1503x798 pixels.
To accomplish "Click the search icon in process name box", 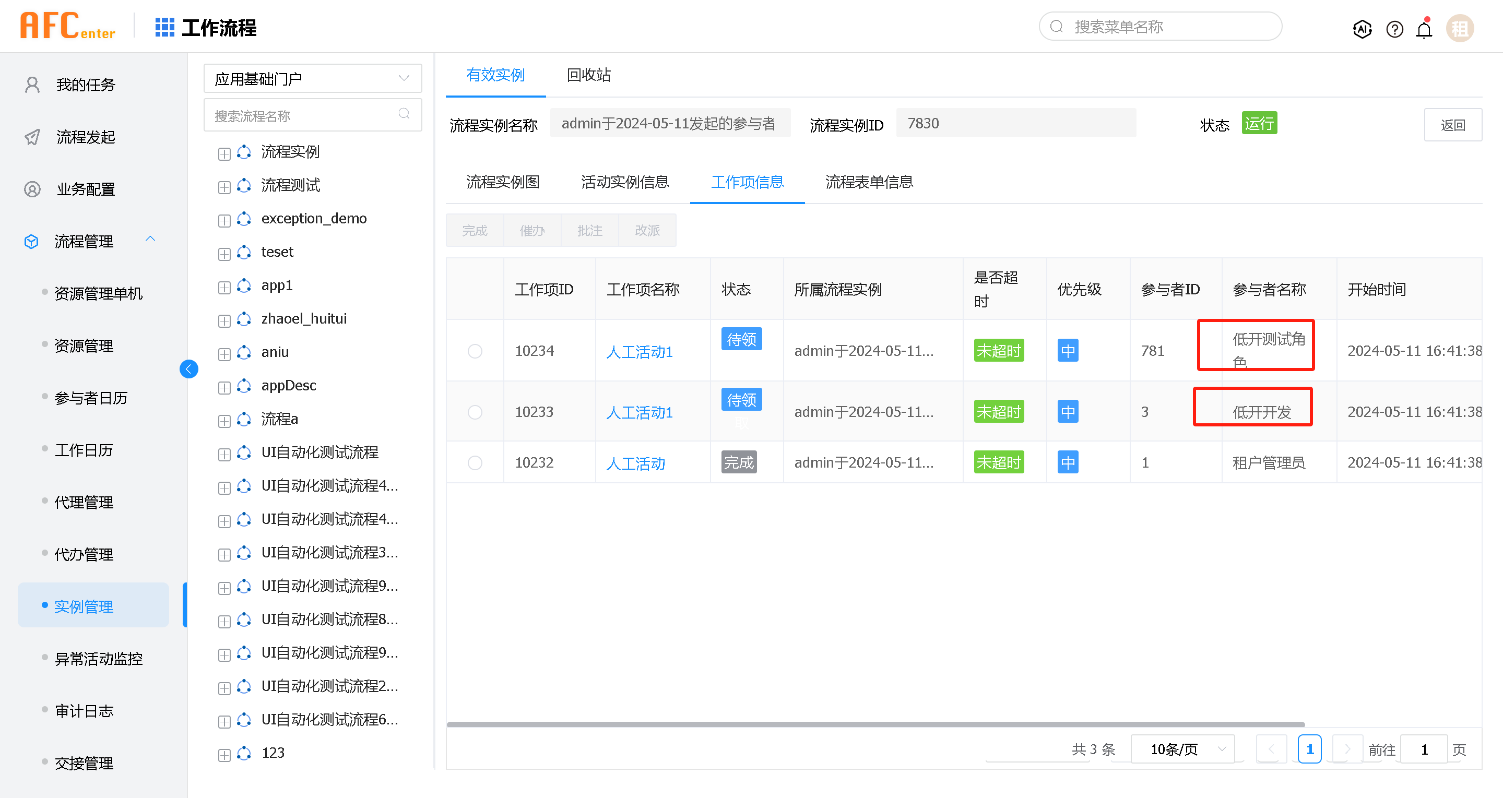I will (x=404, y=114).
